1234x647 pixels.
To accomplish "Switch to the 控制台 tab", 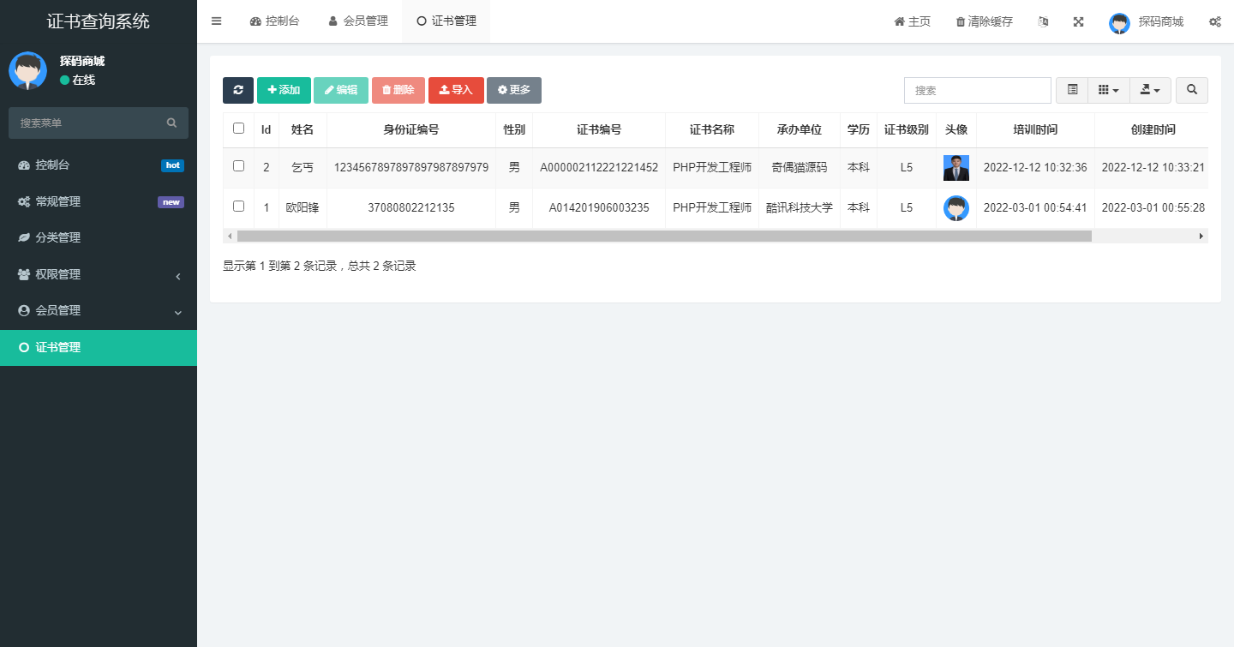I will tap(274, 21).
